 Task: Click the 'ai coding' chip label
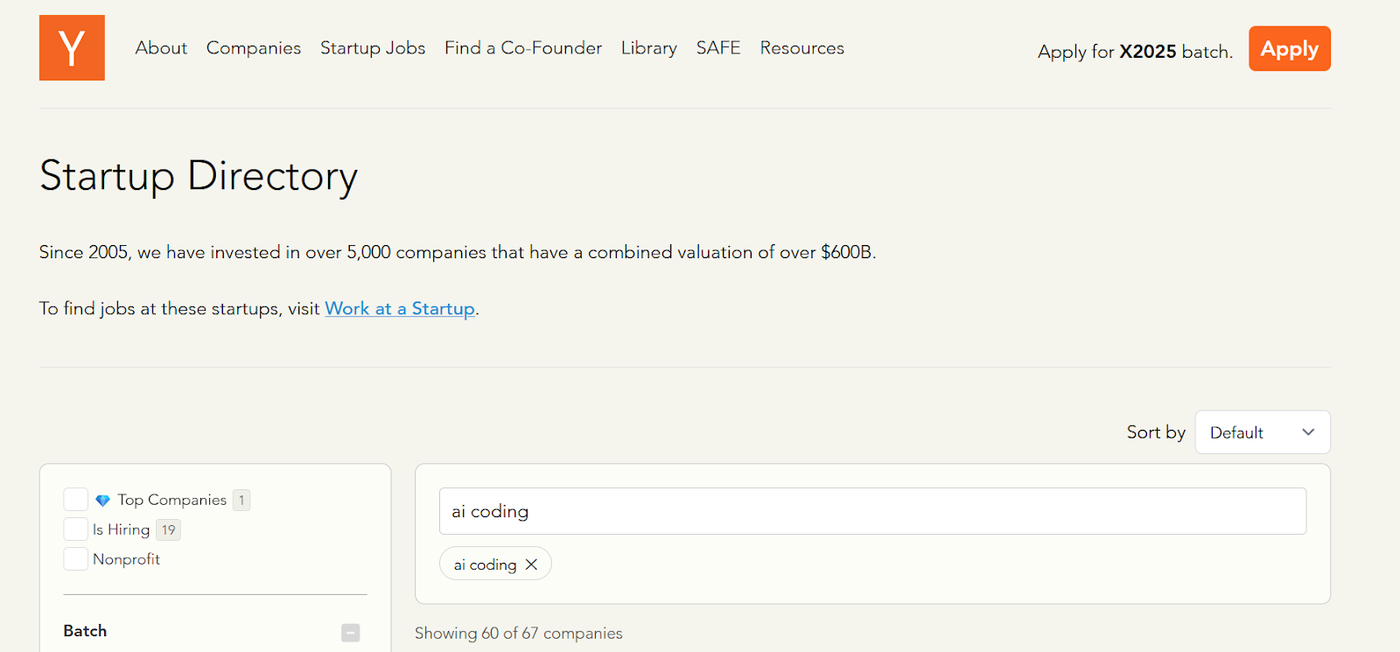(485, 564)
